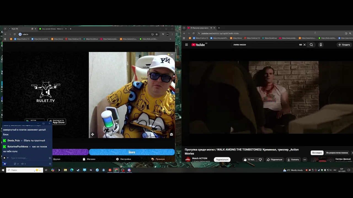
Task: Focus YouTube search field with лиям нисон
Action: (265, 45)
